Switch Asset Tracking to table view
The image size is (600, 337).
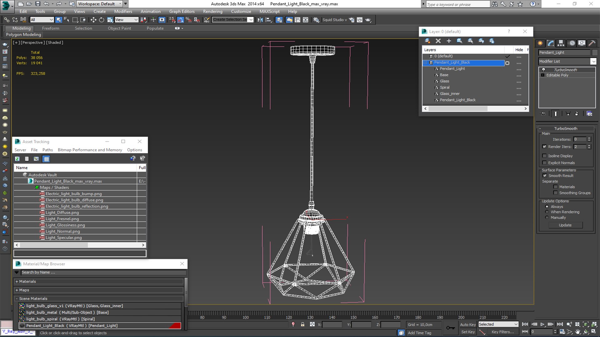[x=46, y=159]
